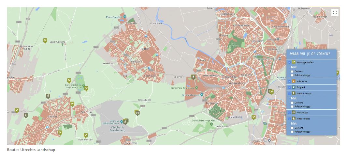Click the cycling route marker below Soestduinen

(x=137, y=112)
